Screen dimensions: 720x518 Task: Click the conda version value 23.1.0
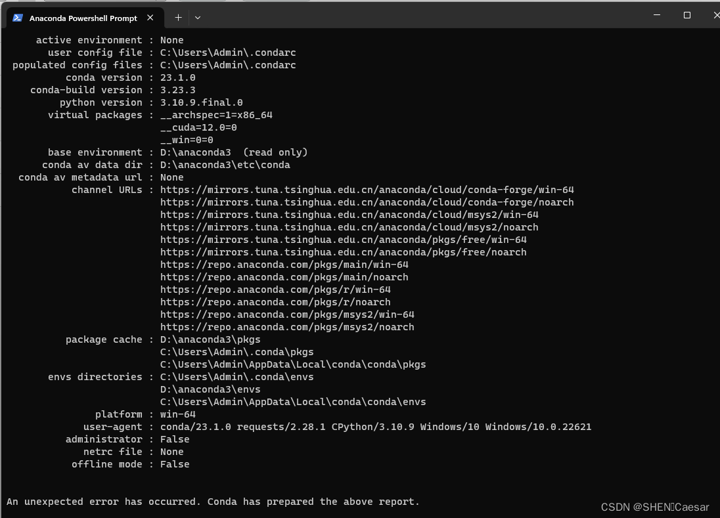178,77
